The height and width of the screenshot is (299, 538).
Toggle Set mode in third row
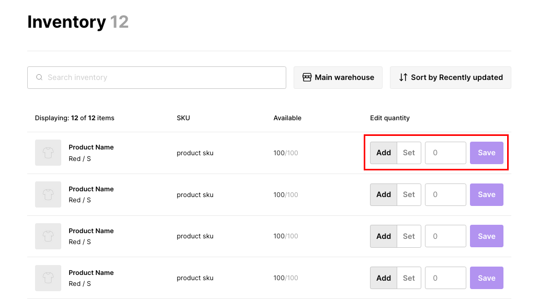[x=409, y=236]
